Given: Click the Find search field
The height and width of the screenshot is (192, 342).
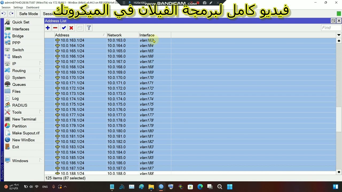Looking at the screenshot, I should point(331,28).
